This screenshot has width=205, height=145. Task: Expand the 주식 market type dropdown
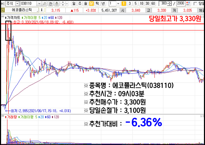coord(17,4)
